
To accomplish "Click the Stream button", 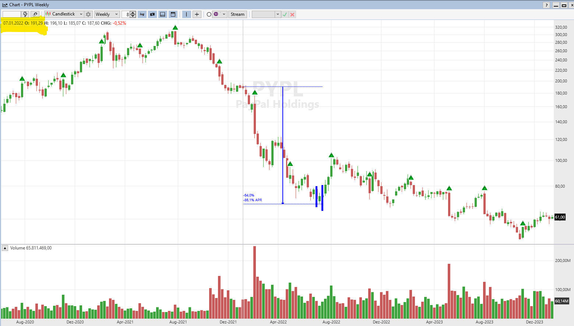I will (237, 14).
